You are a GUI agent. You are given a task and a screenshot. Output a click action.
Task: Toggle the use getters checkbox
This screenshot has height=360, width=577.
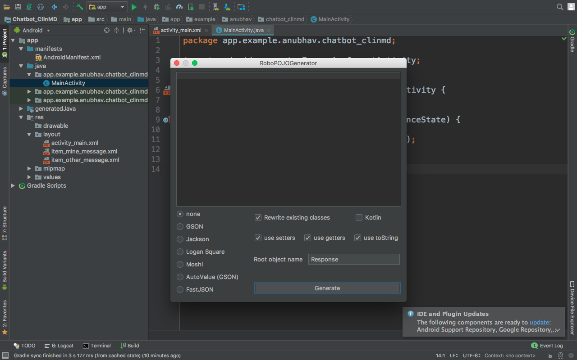[308, 238]
